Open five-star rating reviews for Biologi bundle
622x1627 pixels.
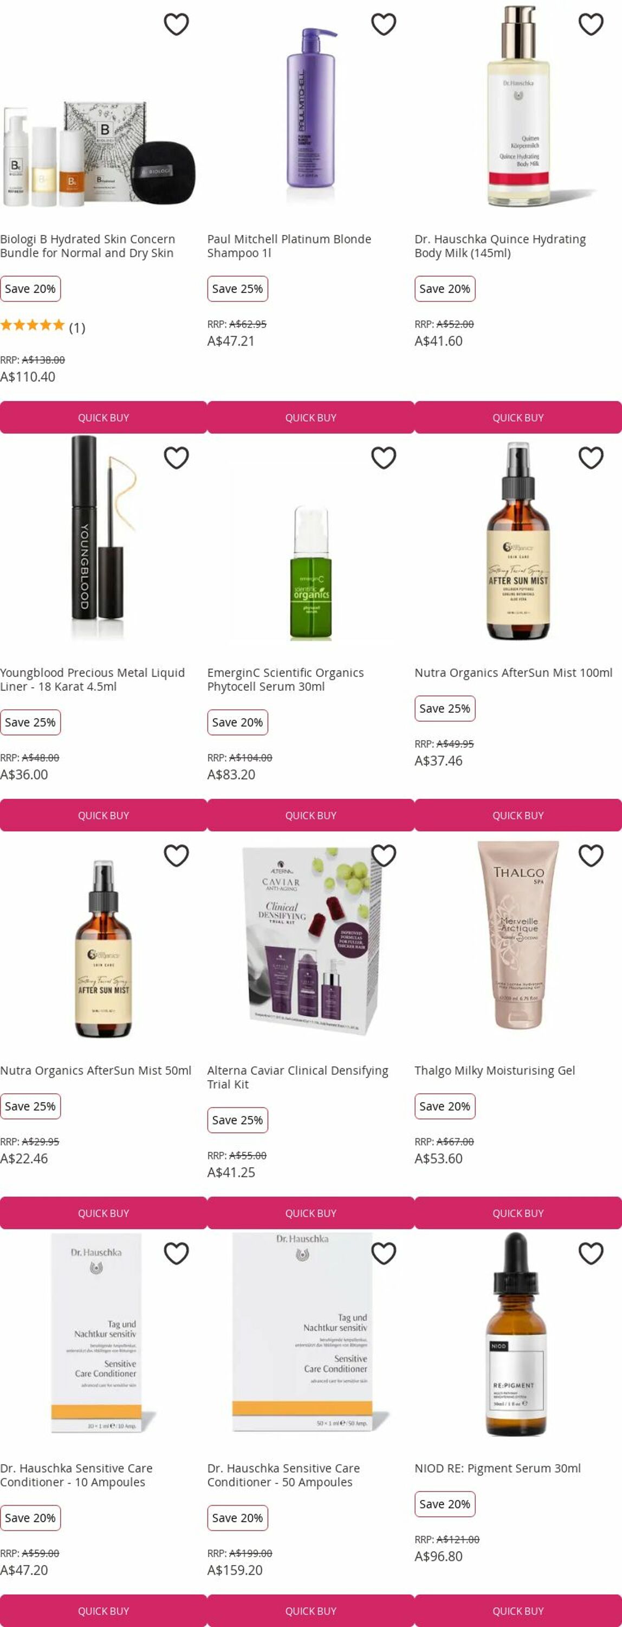(x=42, y=326)
